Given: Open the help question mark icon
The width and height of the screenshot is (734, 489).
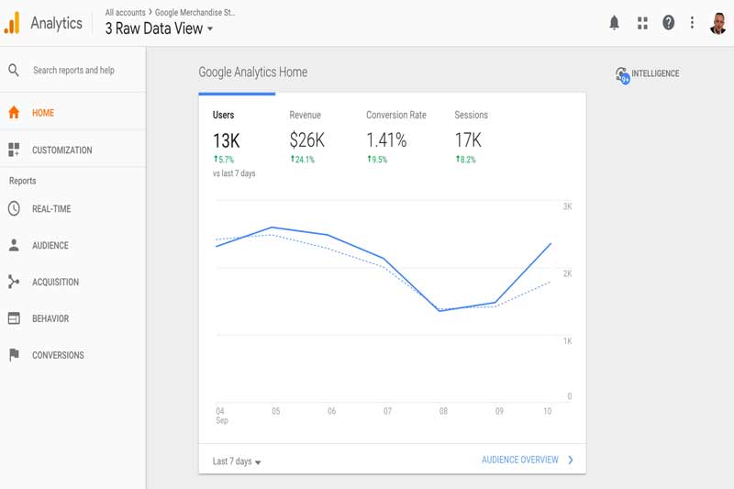Looking at the screenshot, I should [669, 22].
